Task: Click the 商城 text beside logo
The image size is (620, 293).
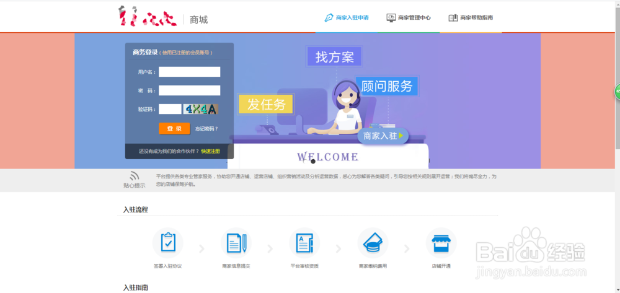Action: [199, 19]
